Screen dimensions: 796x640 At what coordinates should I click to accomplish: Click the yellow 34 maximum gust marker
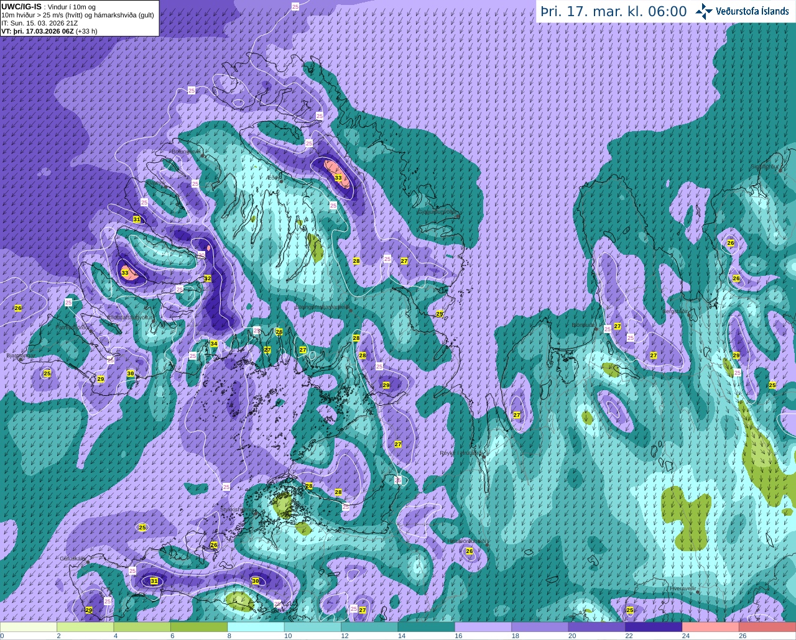click(213, 344)
